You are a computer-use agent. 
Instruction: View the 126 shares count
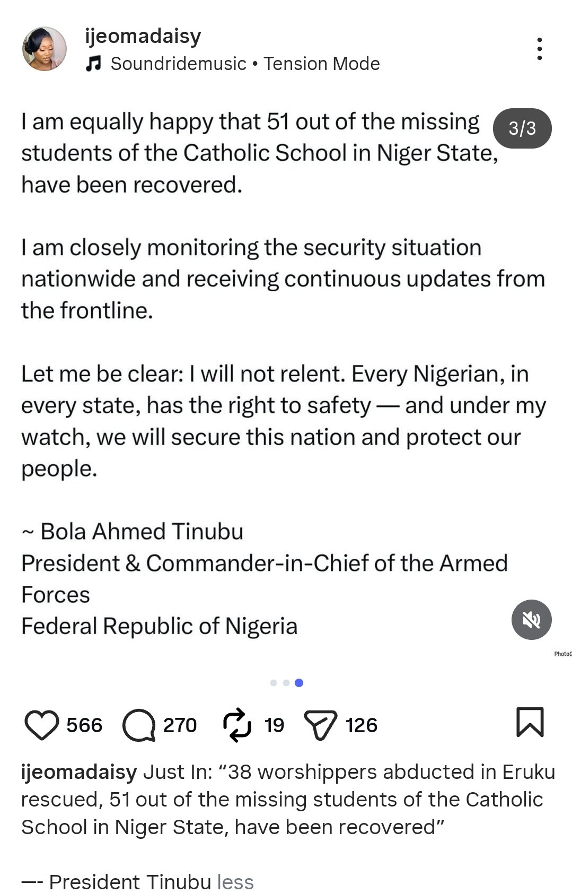pos(362,725)
